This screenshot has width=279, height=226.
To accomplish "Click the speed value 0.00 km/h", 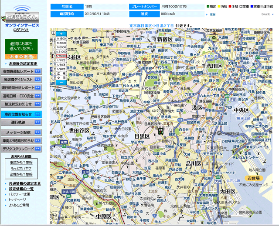I will tap(168, 14).
